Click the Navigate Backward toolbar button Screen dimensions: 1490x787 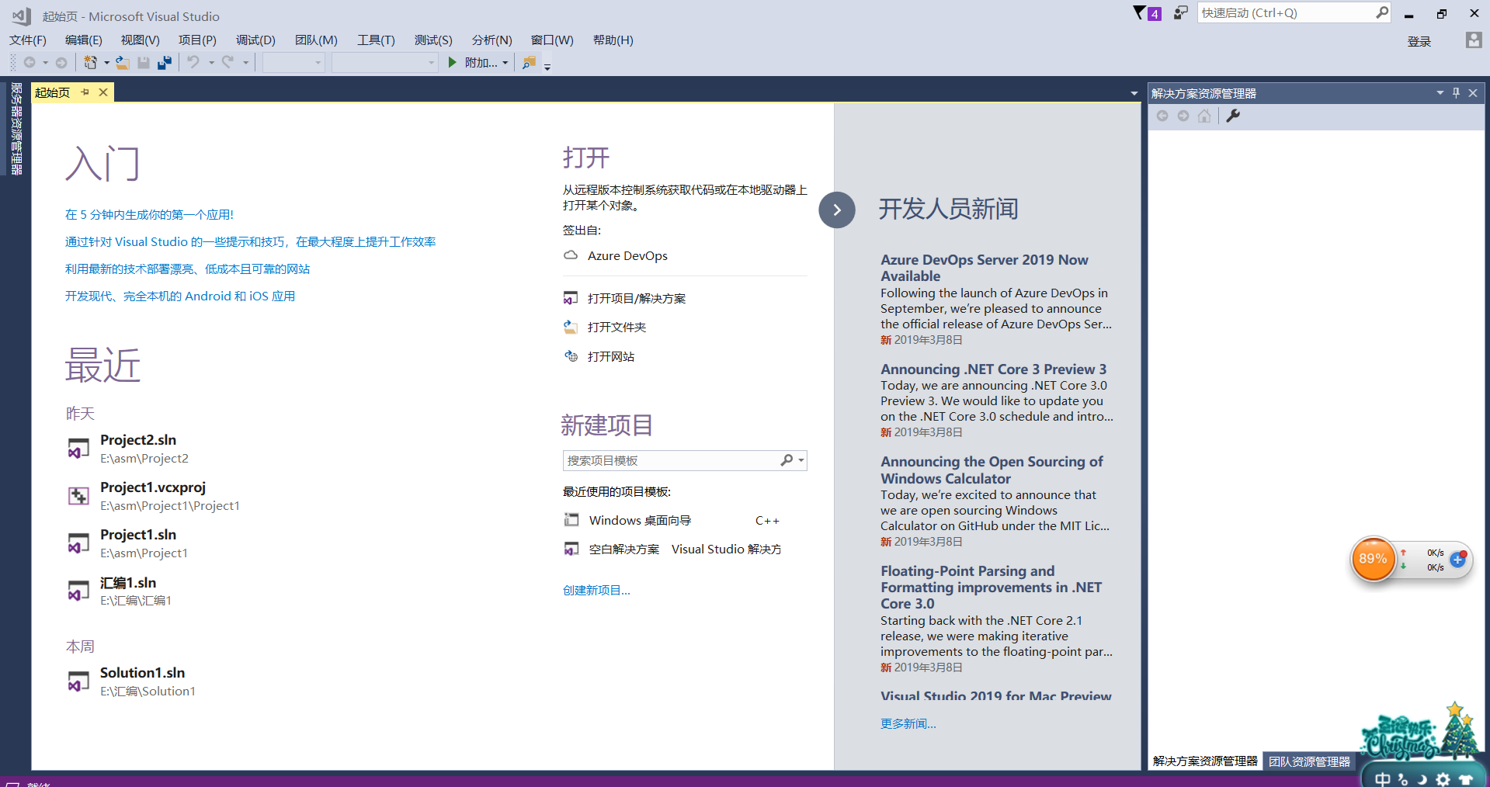[x=30, y=63]
